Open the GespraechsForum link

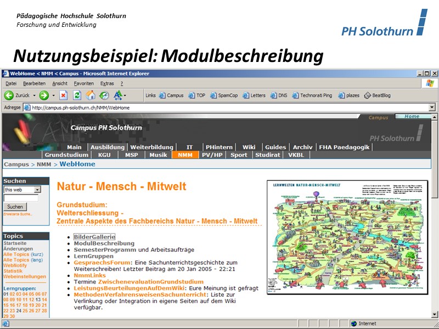pos(100,263)
